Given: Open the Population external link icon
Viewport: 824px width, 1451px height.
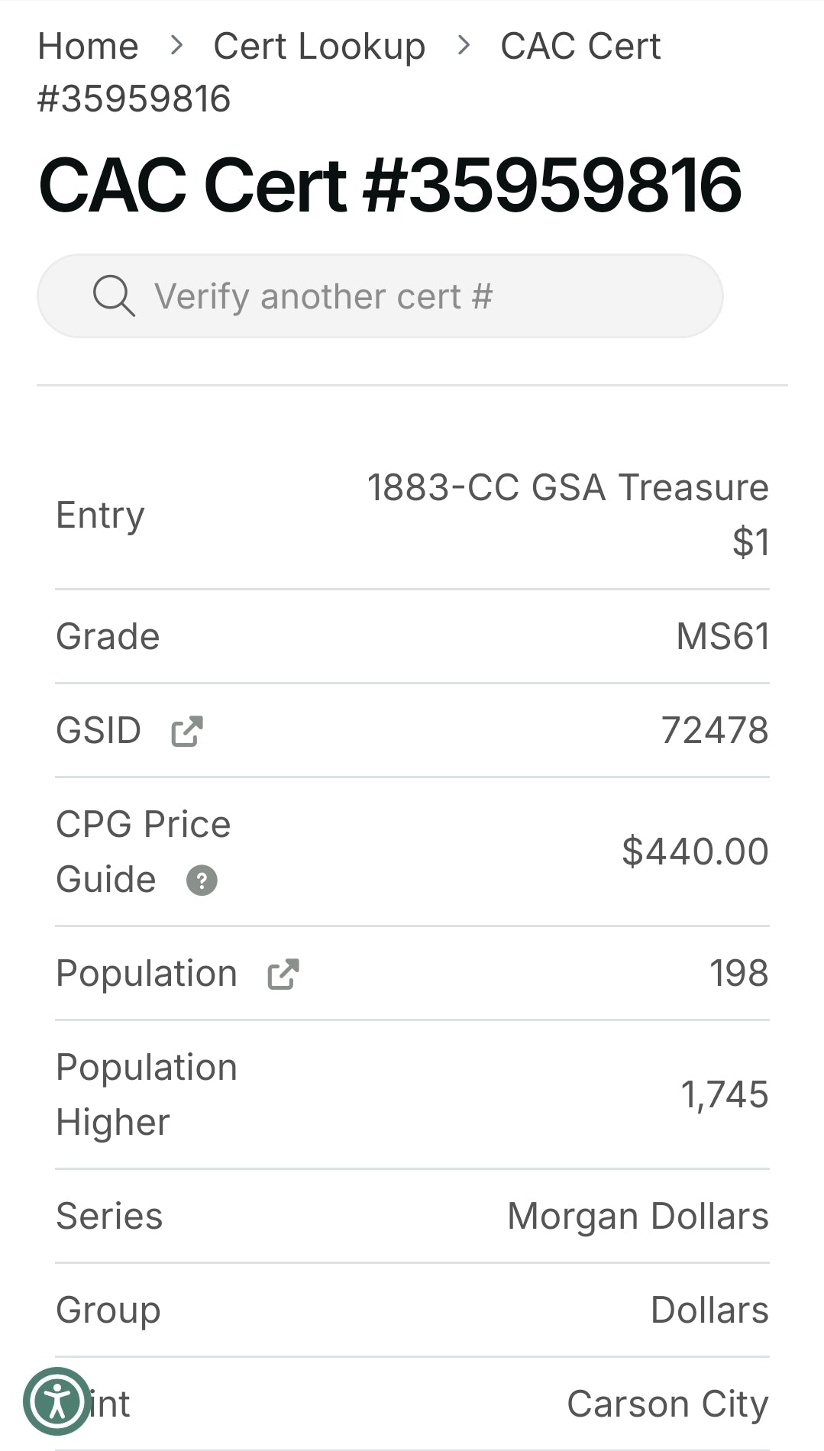Looking at the screenshot, I should [x=283, y=974].
